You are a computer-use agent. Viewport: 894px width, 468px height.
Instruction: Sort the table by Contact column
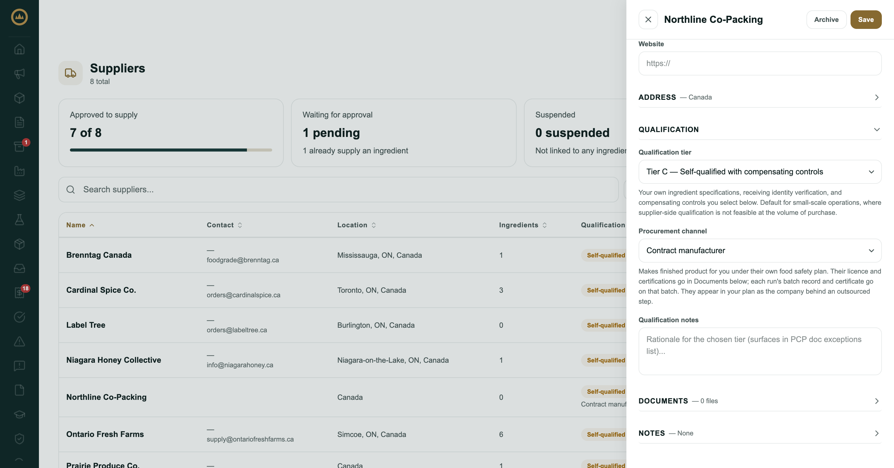224,225
